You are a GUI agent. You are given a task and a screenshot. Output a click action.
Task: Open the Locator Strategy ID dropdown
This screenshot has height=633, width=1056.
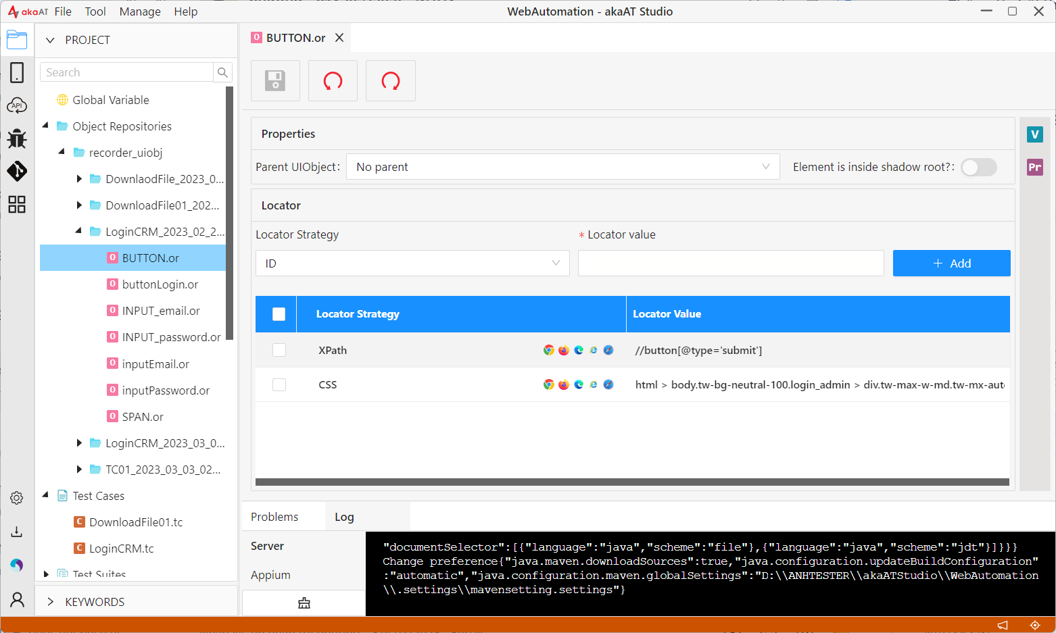pos(412,263)
